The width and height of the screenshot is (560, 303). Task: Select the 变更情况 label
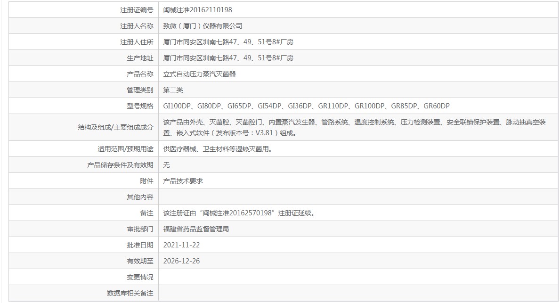[140, 277]
